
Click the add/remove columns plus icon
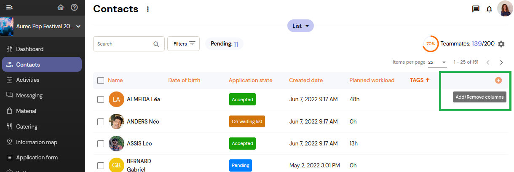click(x=498, y=80)
